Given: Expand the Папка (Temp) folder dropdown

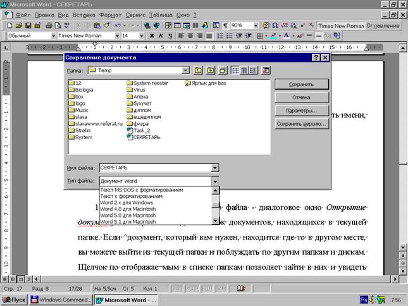Looking at the screenshot, I should [185, 70].
